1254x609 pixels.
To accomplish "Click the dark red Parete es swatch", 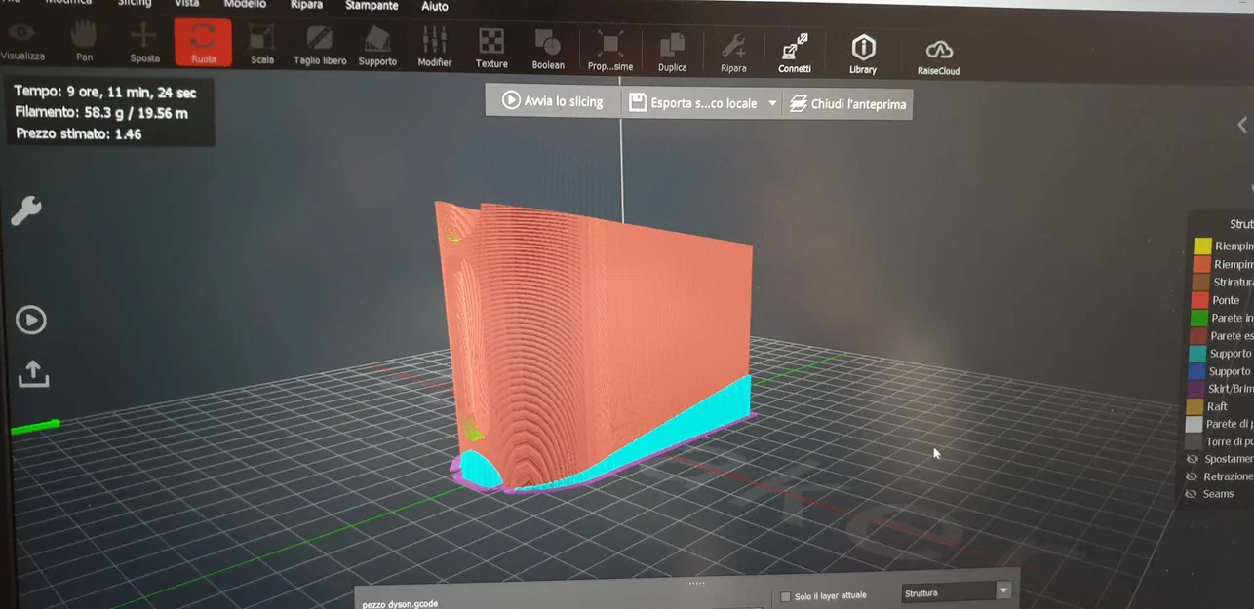I will (x=1198, y=335).
